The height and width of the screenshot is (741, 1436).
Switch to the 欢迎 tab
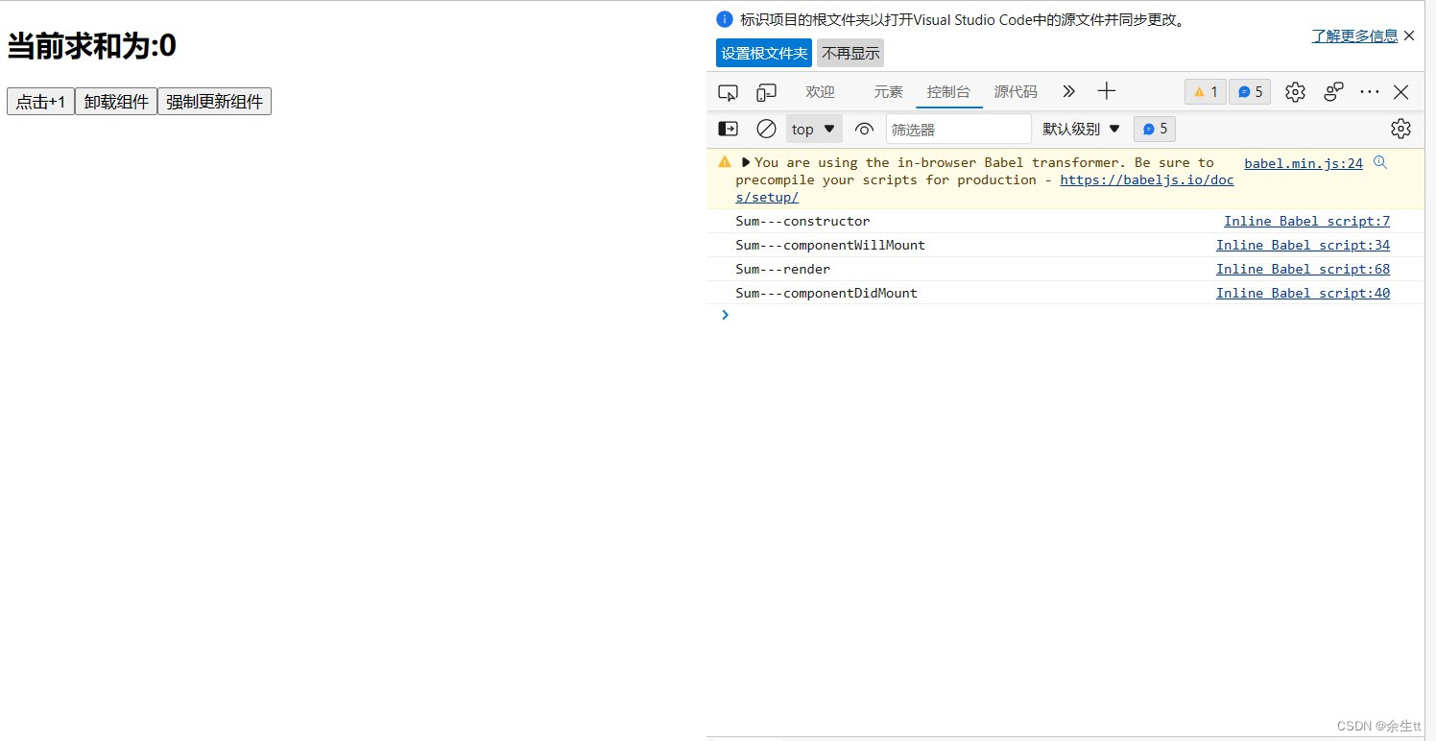(x=820, y=92)
